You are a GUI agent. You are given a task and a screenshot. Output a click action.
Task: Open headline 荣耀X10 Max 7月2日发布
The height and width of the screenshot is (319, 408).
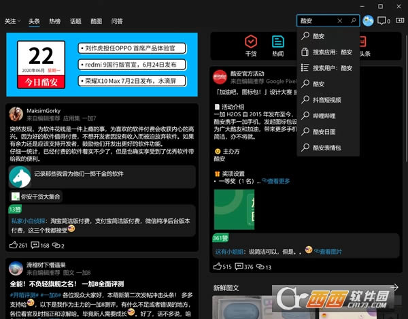[x=132, y=81]
